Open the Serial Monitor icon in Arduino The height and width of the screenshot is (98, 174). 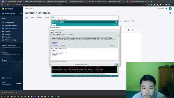(116, 22)
